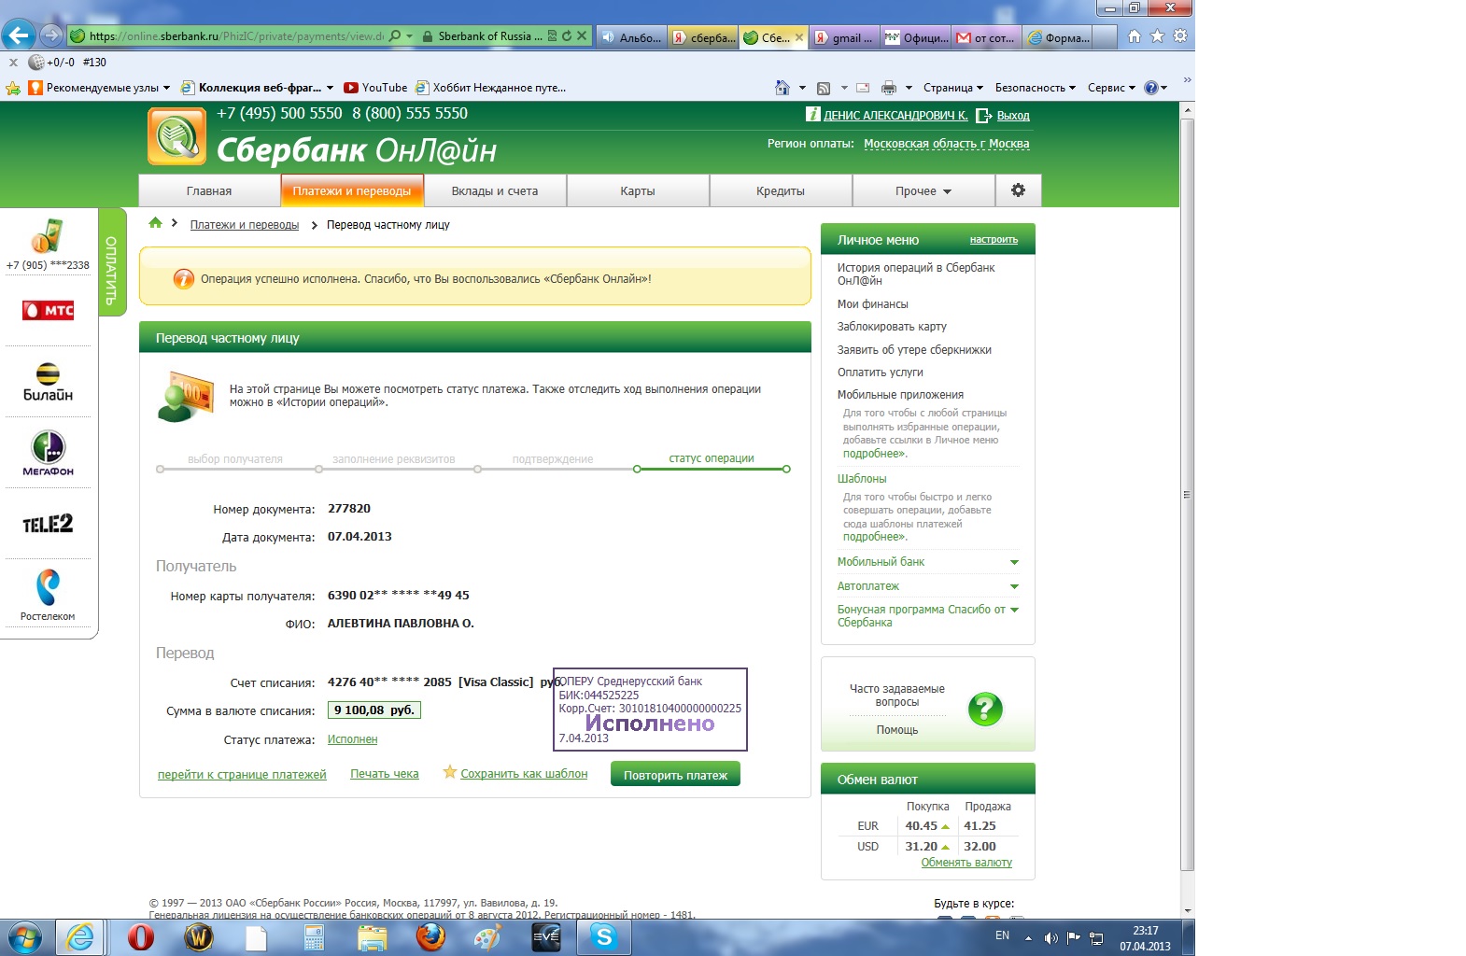Click настроить link in Личное меню
The width and height of the screenshot is (1466, 956).
[994, 240]
